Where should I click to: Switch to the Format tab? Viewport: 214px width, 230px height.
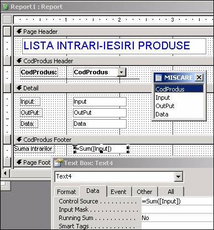point(66,192)
